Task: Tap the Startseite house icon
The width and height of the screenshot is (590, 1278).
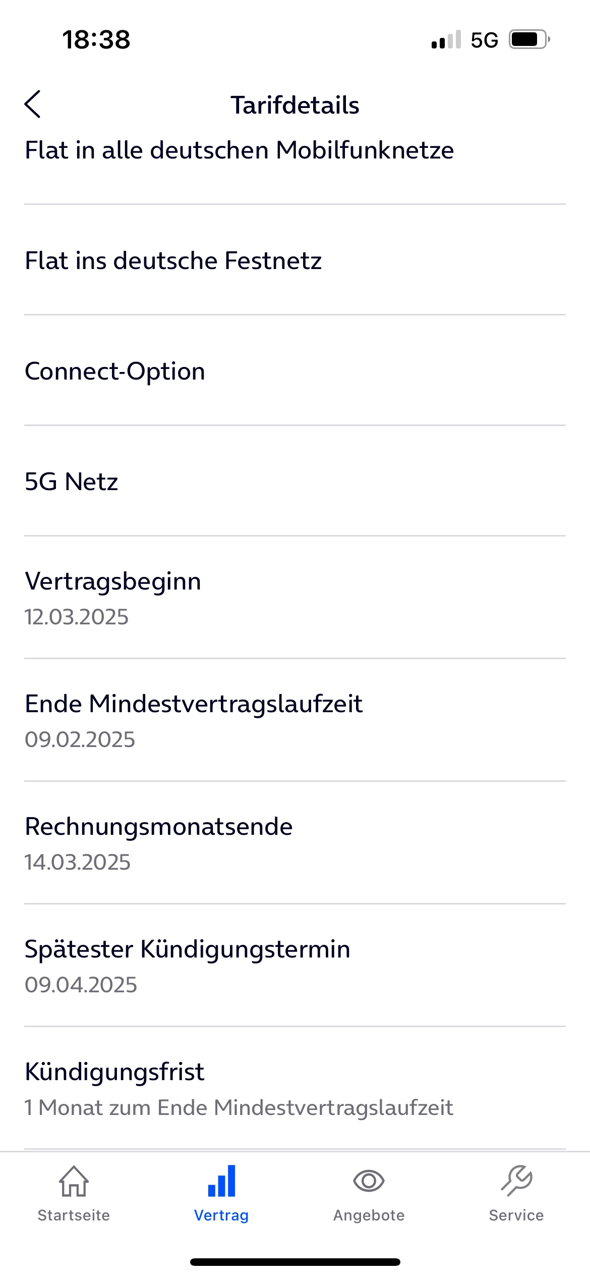Action: pos(74,1181)
